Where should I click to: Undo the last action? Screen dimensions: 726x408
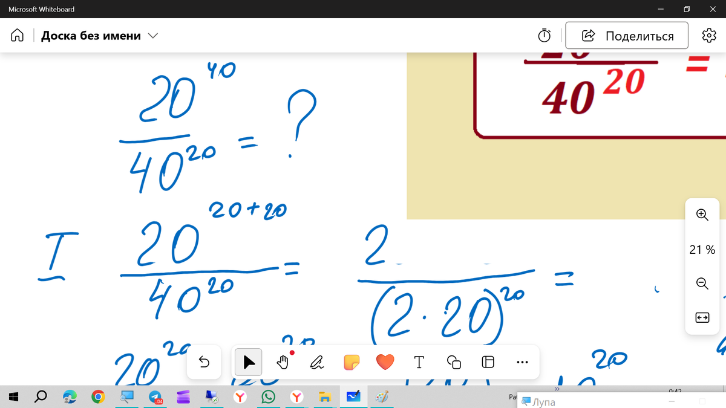(204, 362)
